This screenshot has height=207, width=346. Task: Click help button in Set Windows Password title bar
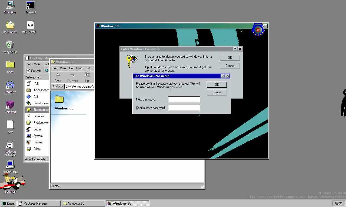[223, 76]
